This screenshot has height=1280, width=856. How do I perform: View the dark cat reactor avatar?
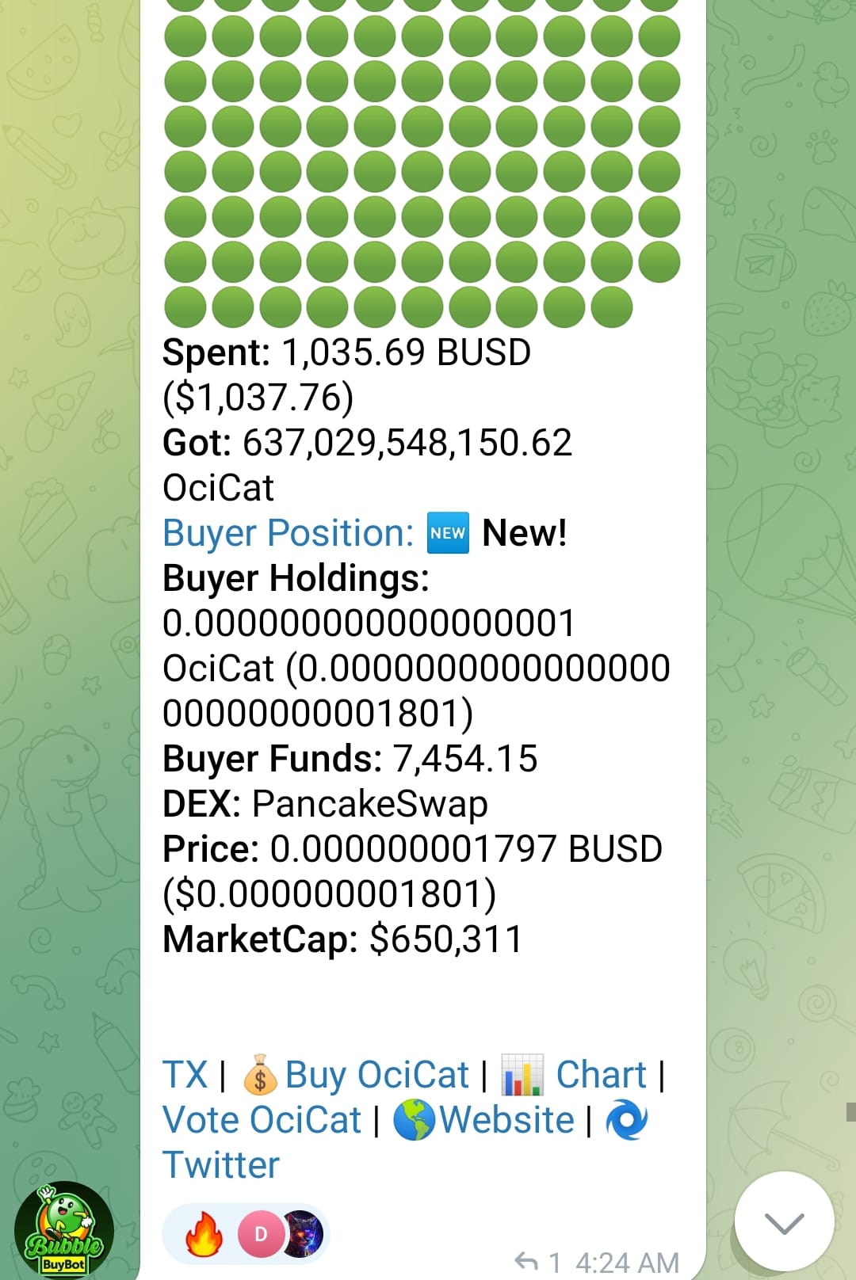(x=303, y=1234)
